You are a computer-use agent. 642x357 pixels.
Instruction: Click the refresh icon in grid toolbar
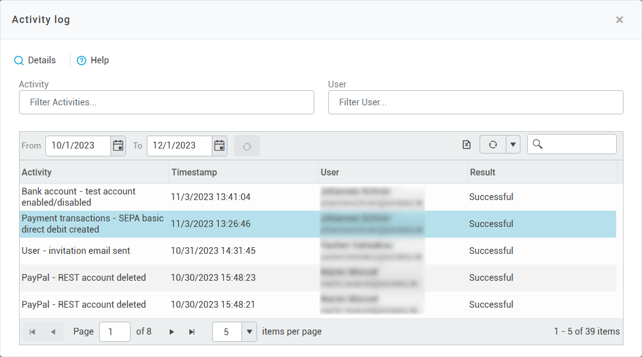click(x=493, y=145)
